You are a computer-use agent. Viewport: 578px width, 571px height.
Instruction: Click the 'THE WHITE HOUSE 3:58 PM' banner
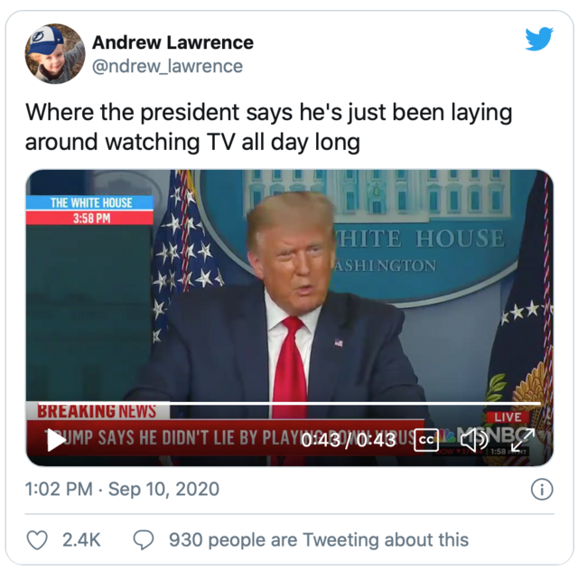89,211
